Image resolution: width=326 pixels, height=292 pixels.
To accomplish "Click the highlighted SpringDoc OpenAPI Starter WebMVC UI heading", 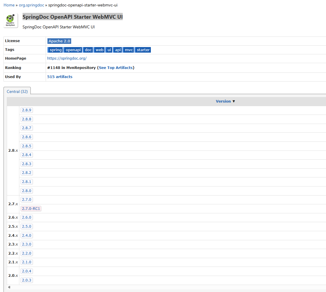I will 73,17.
